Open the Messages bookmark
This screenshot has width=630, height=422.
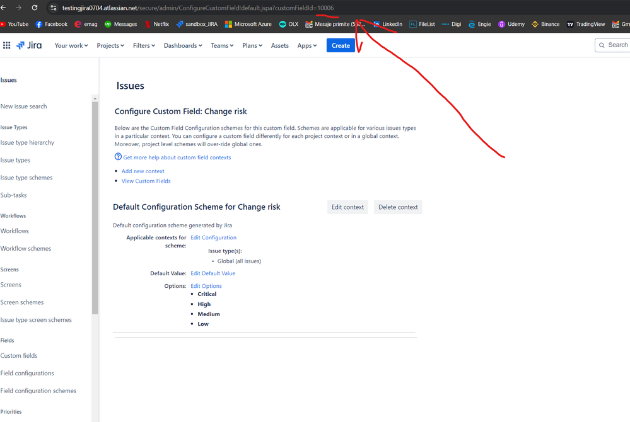coord(121,24)
